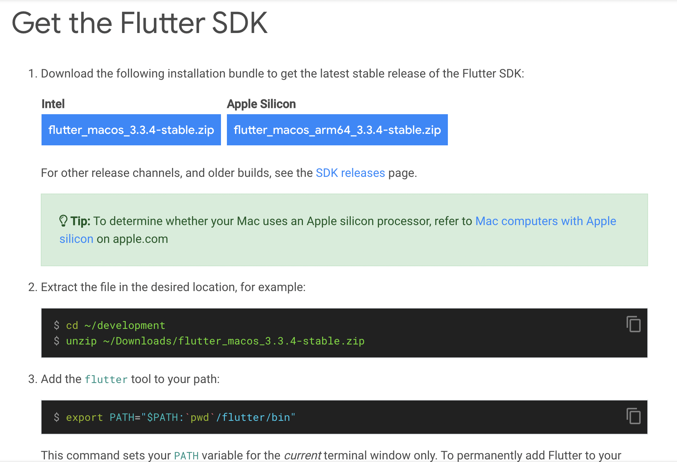The width and height of the screenshot is (677, 462).
Task: Click 'Download the following installation bundle' step
Action: click(283, 73)
